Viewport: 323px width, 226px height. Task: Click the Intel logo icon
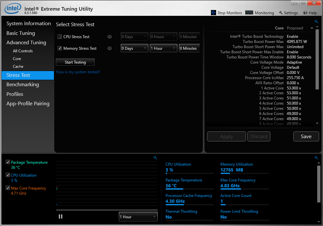[13, 8]
